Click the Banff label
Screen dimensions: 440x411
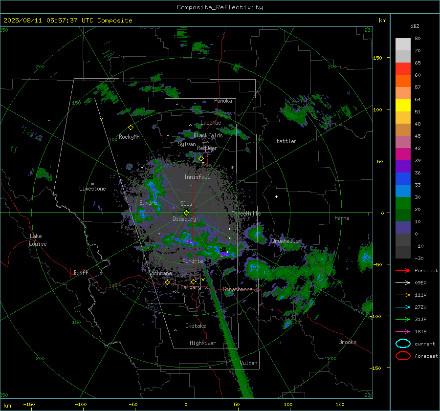(81, 273)
